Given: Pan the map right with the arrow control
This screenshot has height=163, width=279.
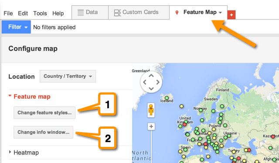Looking at the screenshot, I should pos(158,82).
